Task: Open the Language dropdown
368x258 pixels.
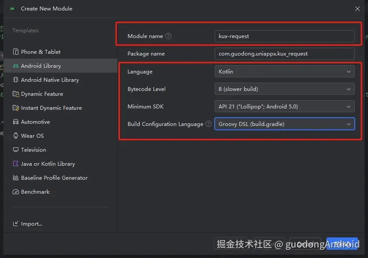Action: (284, 71)
